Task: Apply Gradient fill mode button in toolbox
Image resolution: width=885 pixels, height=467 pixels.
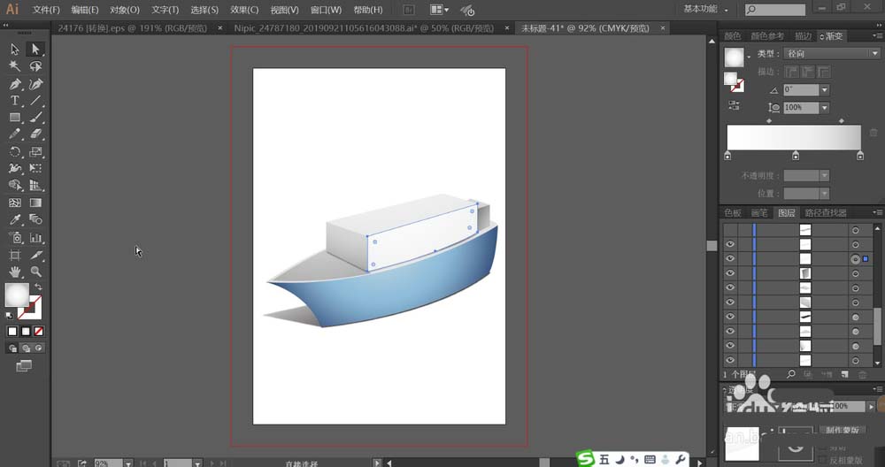Action: coord(26,332)
